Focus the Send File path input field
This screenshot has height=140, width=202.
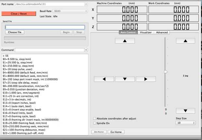(45, 27)
